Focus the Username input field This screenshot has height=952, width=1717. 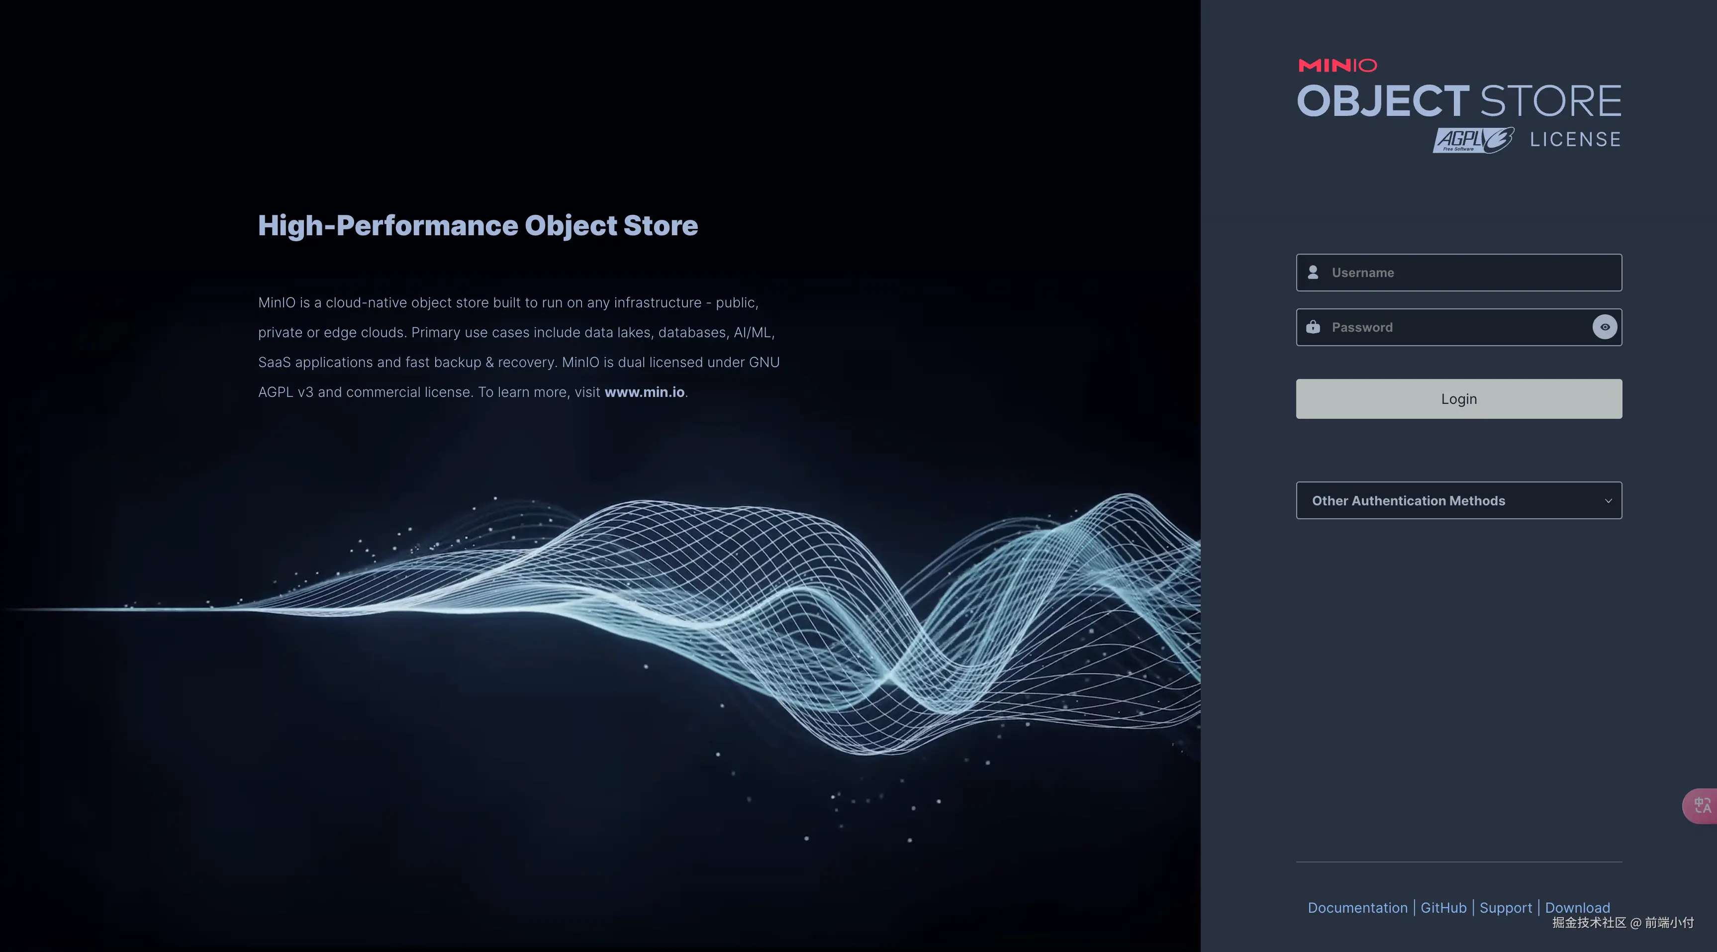click(x=1466, y=273)
